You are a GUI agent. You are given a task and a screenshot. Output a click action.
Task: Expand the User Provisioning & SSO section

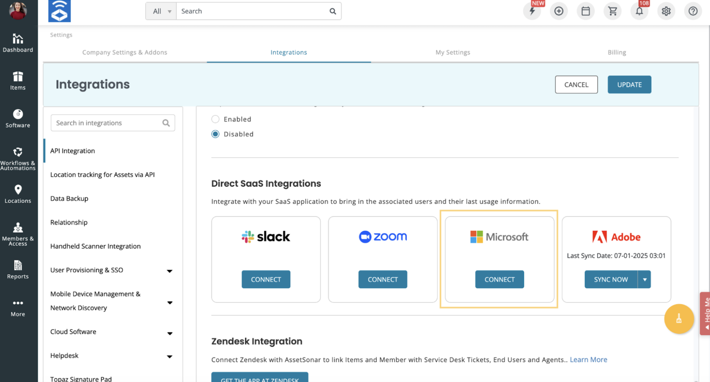point(170,271)
